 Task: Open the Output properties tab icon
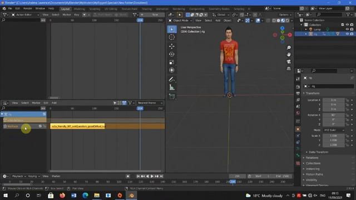298,93
